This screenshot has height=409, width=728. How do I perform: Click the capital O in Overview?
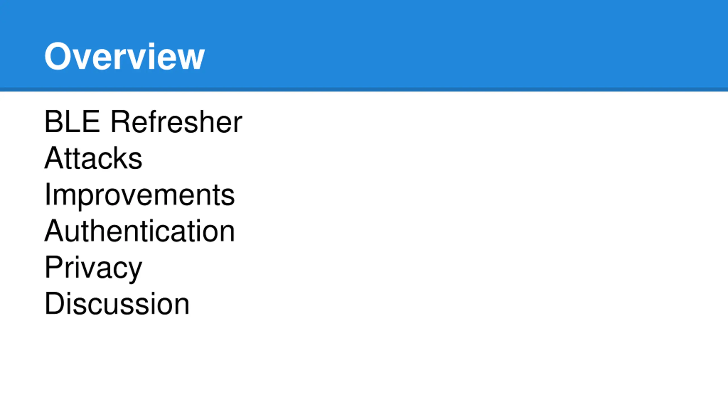(x=57, y=56)
